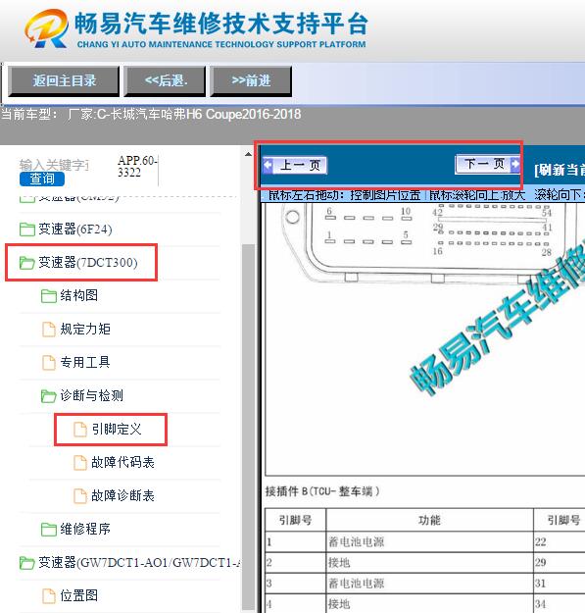Click pin number 22 cell
Image resolution: width=585 pixels, height=613 pixels.
coord(560,541)
